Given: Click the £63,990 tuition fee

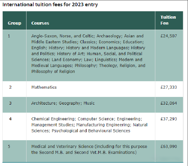Looking at the screenshot, I should click(169, 146).
